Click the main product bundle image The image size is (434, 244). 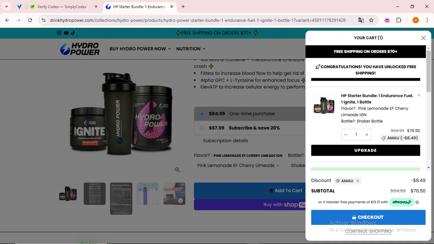122,114
